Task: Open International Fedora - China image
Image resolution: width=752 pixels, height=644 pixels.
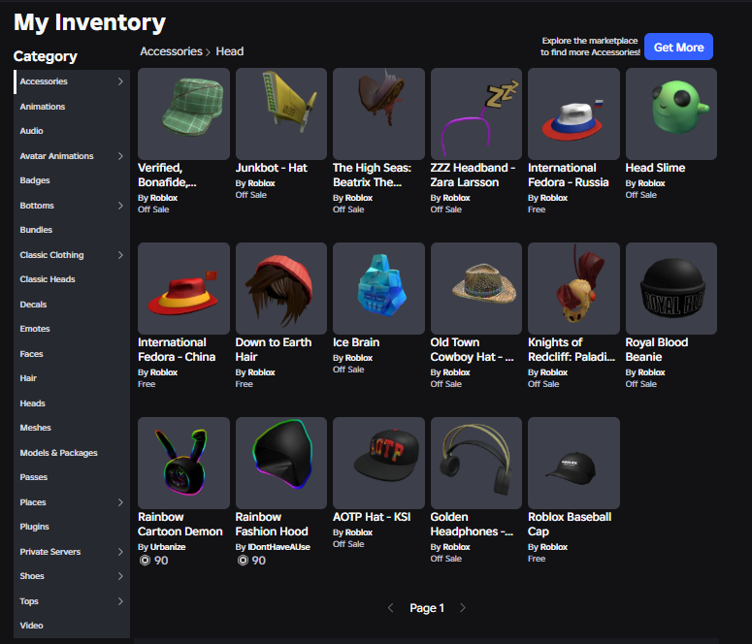Action: (183, 288)
